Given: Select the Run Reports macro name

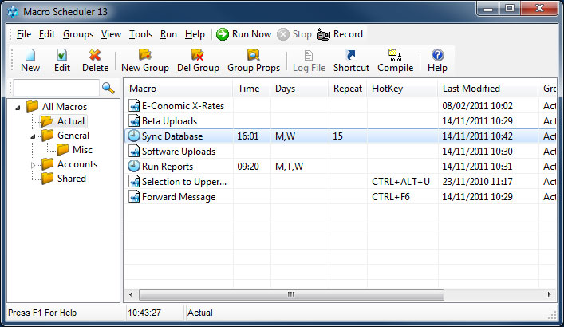Looking at the screenshot, I should click(x=168, y=167).
